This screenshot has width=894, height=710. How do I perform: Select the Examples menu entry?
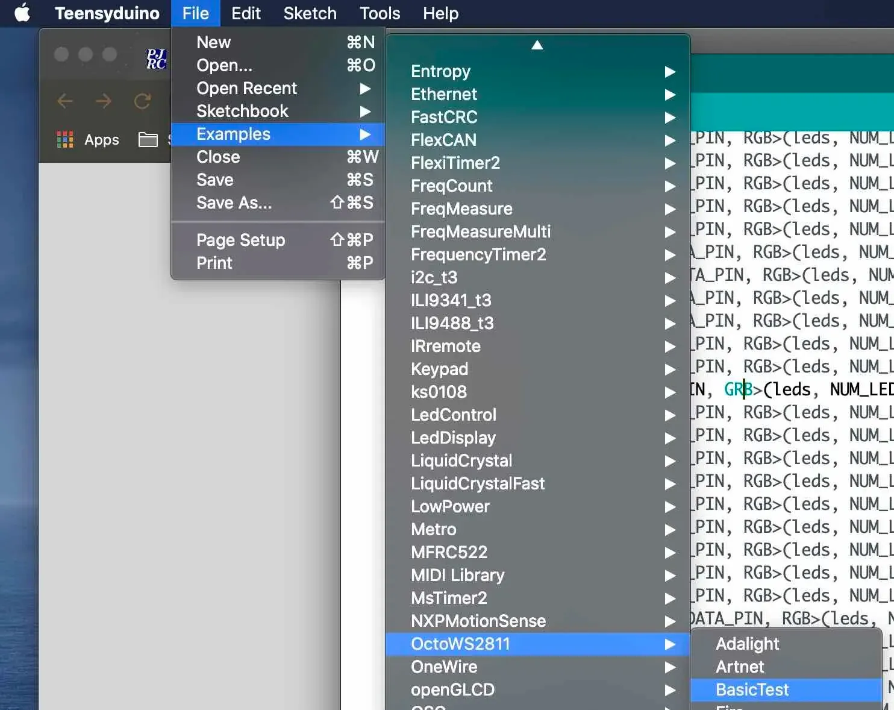[x=278, y=134]
